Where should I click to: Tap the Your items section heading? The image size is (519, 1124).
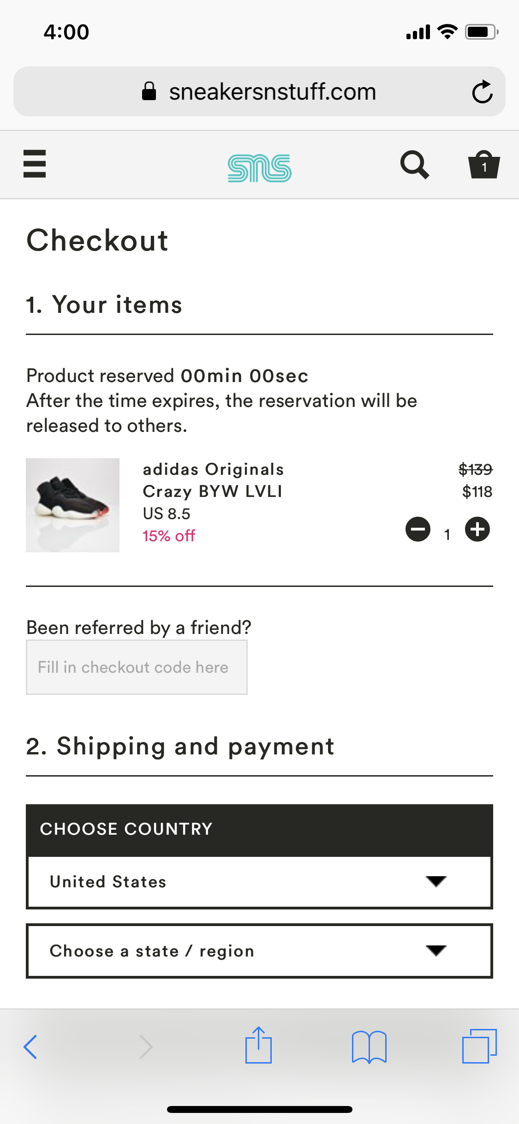coord(104,305)
